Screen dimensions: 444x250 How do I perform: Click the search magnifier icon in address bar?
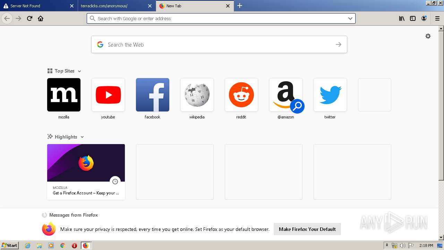92,18
